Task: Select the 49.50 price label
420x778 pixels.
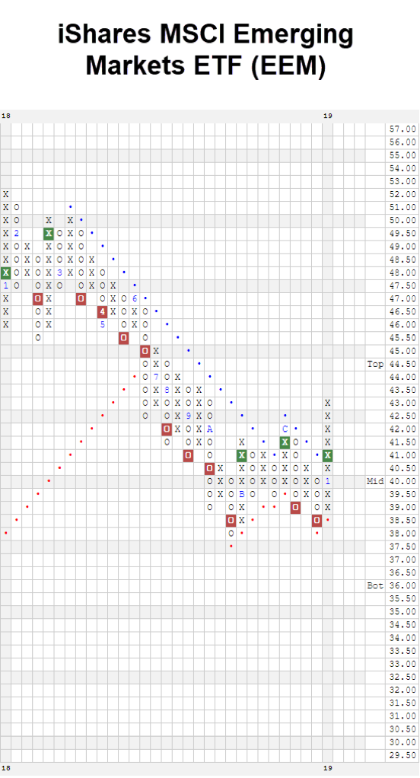Action: pyautogui.click(x=402, y=233)
